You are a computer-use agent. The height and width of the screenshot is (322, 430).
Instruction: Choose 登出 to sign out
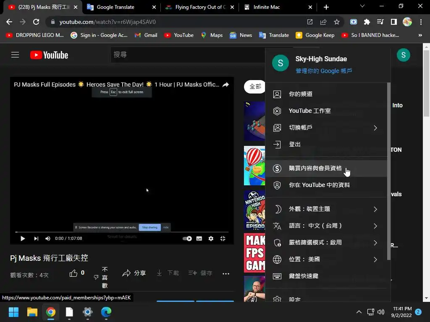coord(326,144)
